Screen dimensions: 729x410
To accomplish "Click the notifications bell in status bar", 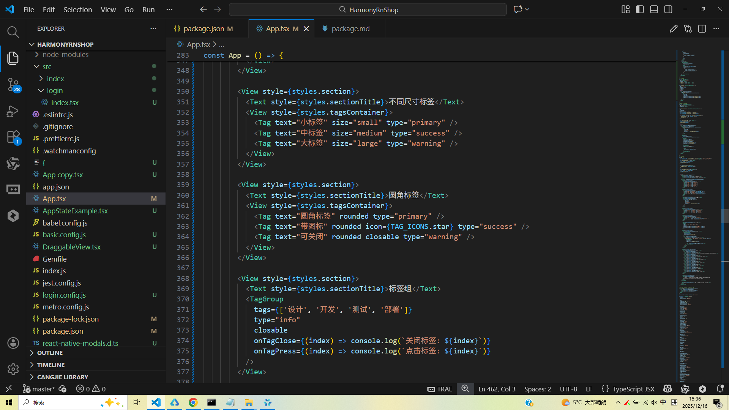I will pos(720,389).
